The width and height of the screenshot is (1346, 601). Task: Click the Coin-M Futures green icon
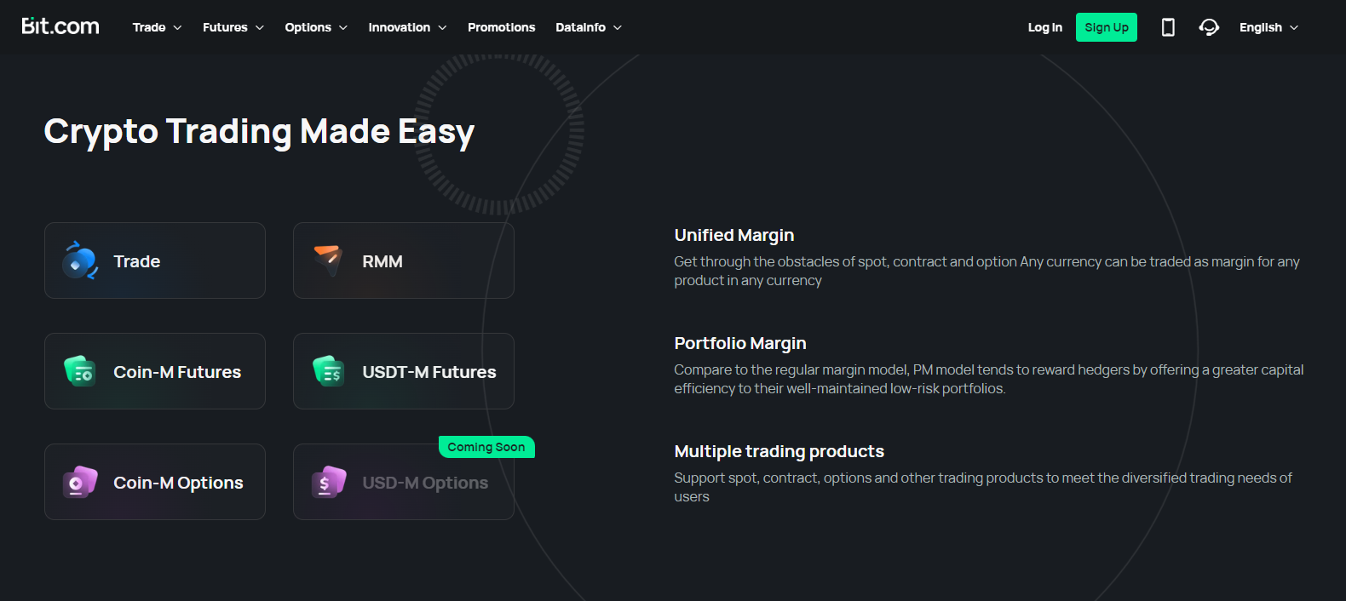(x=80, y=371)
